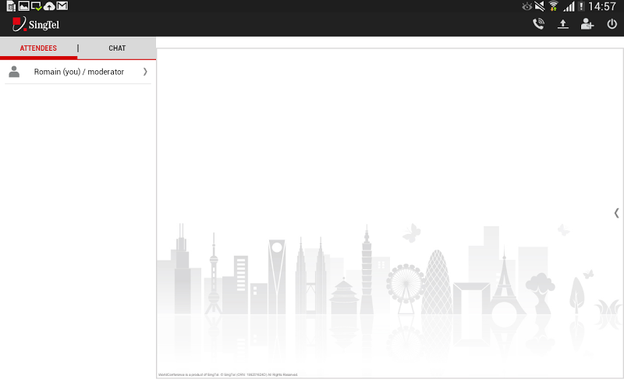Expand details chevron beside Romain moderator
This screenshot has width=624, height=390.
tap(145, 72)
